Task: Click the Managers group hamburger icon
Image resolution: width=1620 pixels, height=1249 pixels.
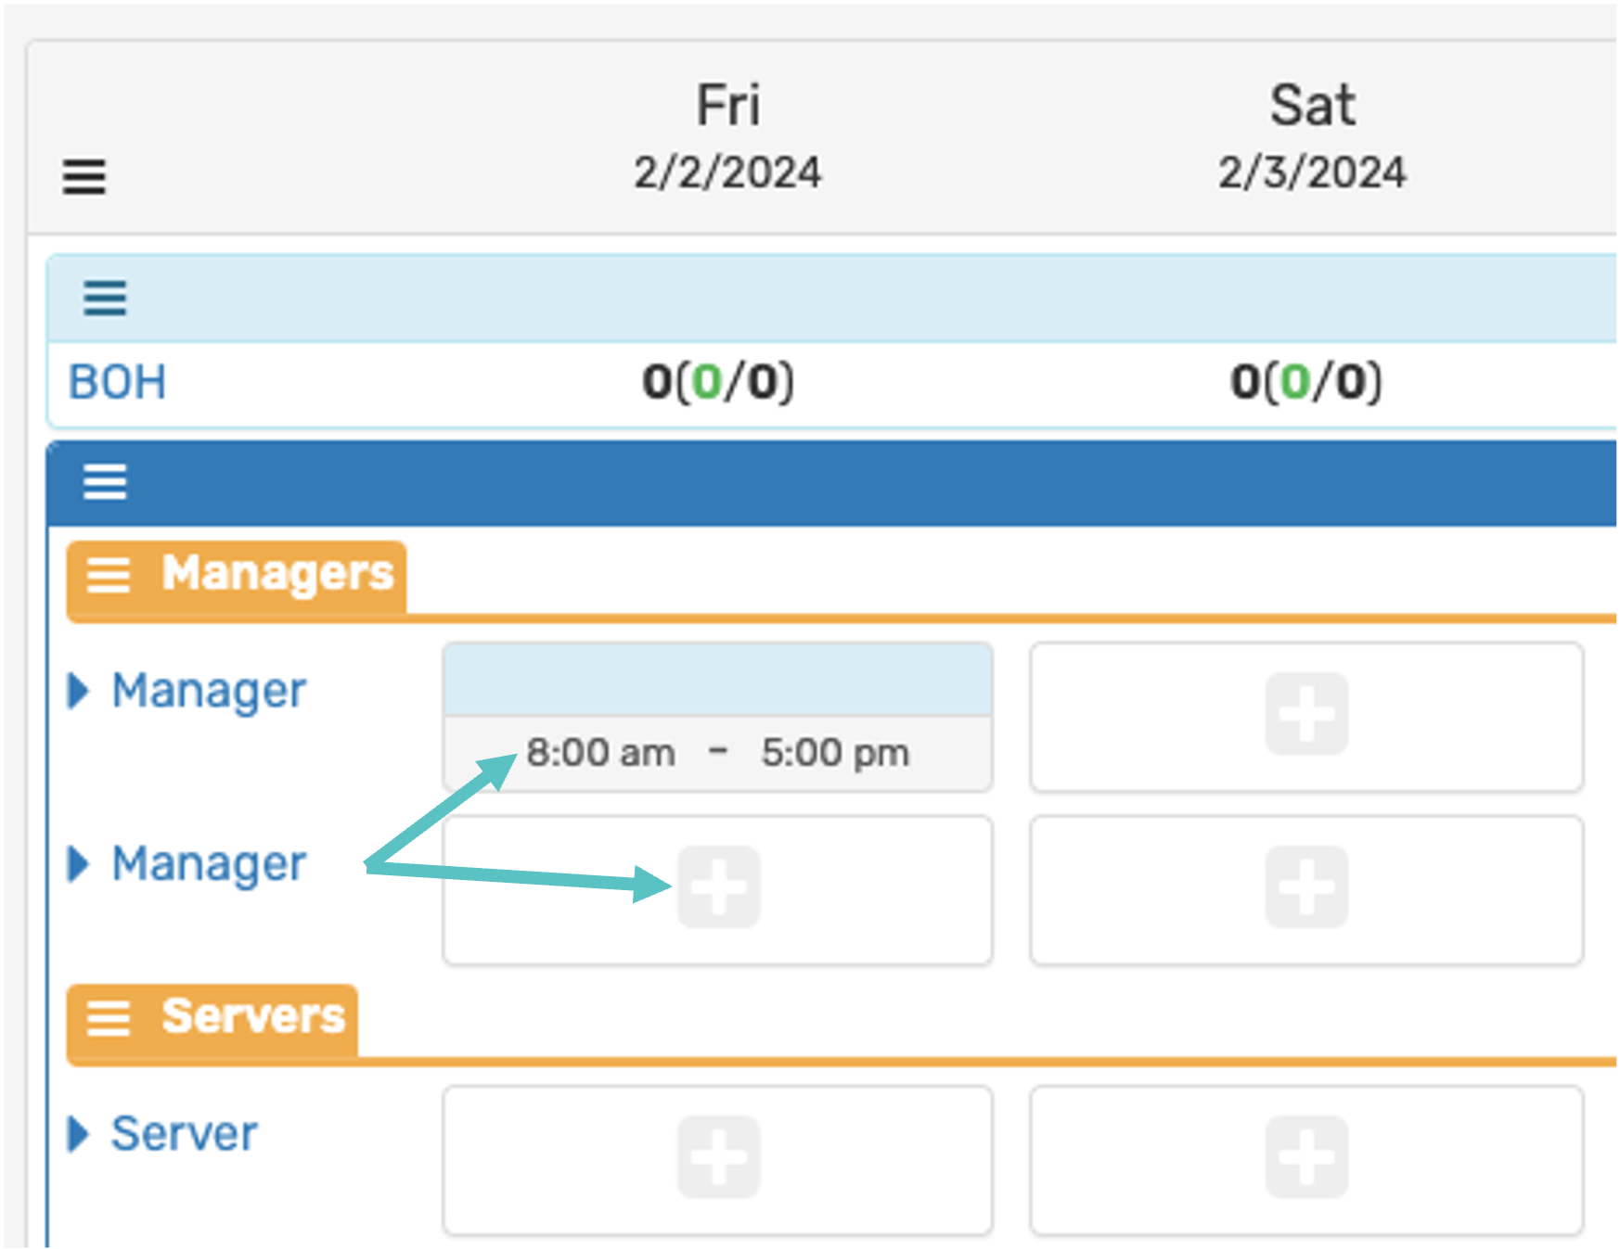Action: tap(109, 575)
